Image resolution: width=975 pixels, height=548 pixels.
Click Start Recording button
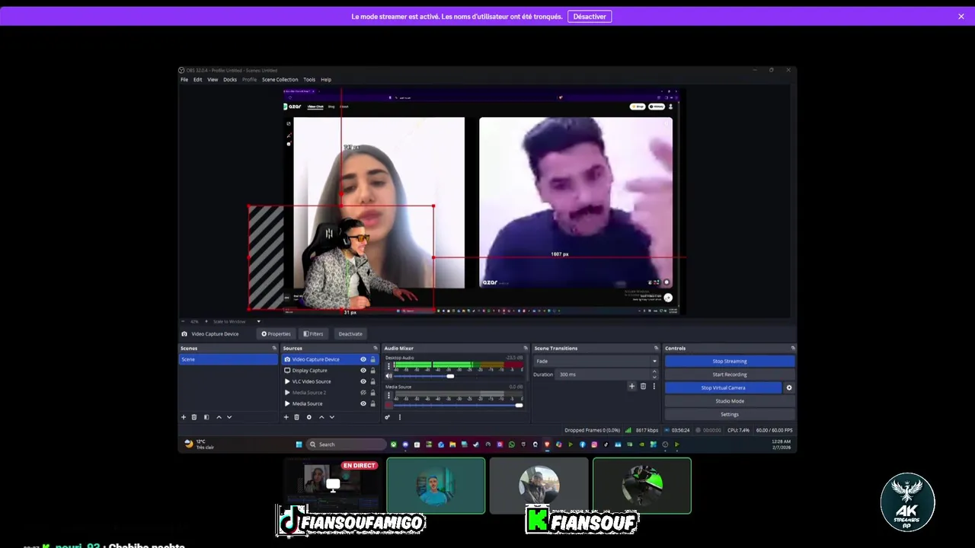pyautogui.click(x=730, y=374)
